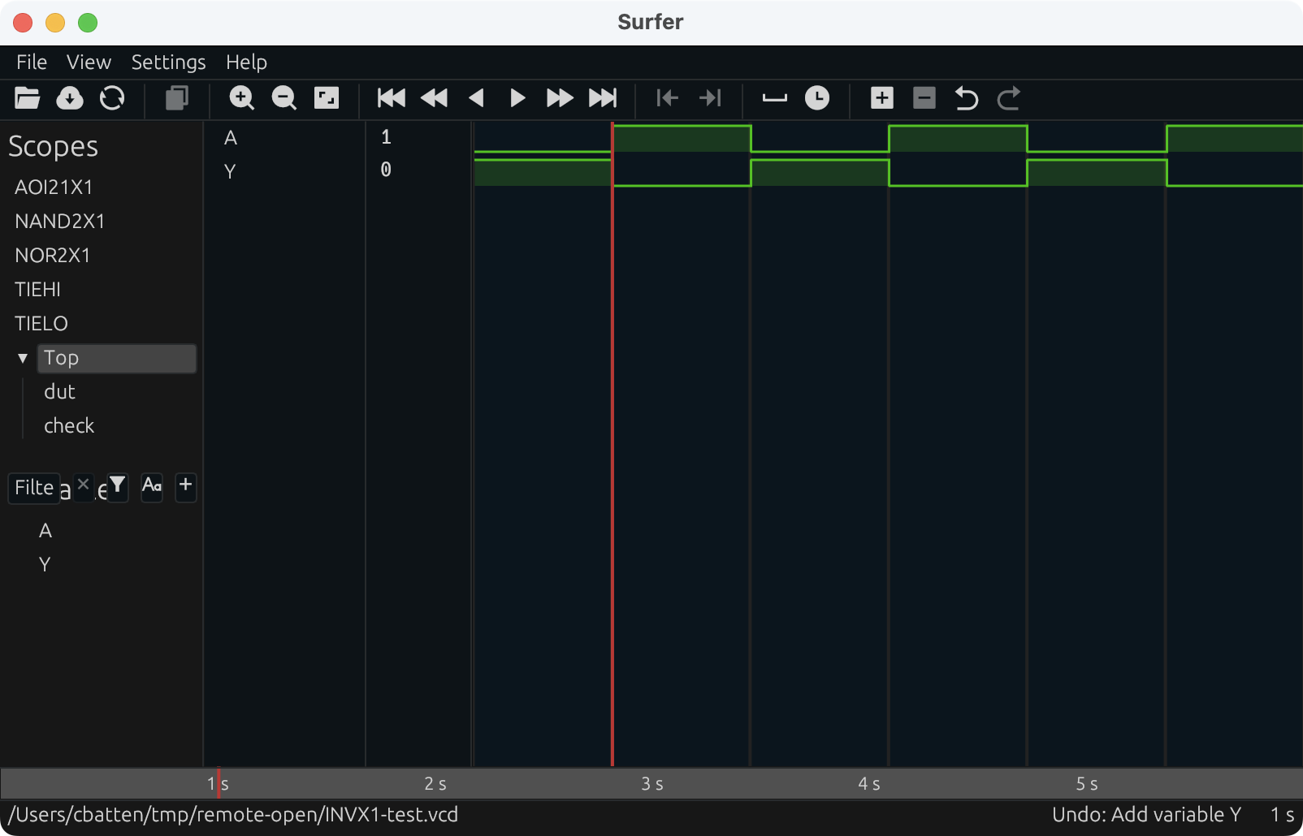The image size is (1303, 836).
Task: Clear the variable filter text
Action: [83, 485]
